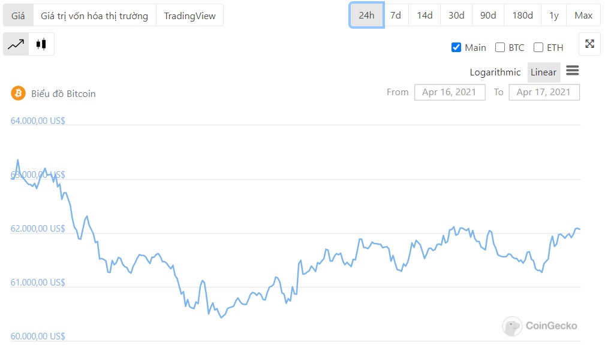Select the 7d time range
The image size is (605, 346).
396,15
